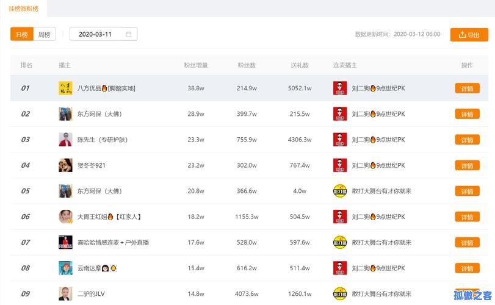Click 刘二狗 red avatar in rank 01 row
The image size is (495, 305).
[x=340, y=88]
